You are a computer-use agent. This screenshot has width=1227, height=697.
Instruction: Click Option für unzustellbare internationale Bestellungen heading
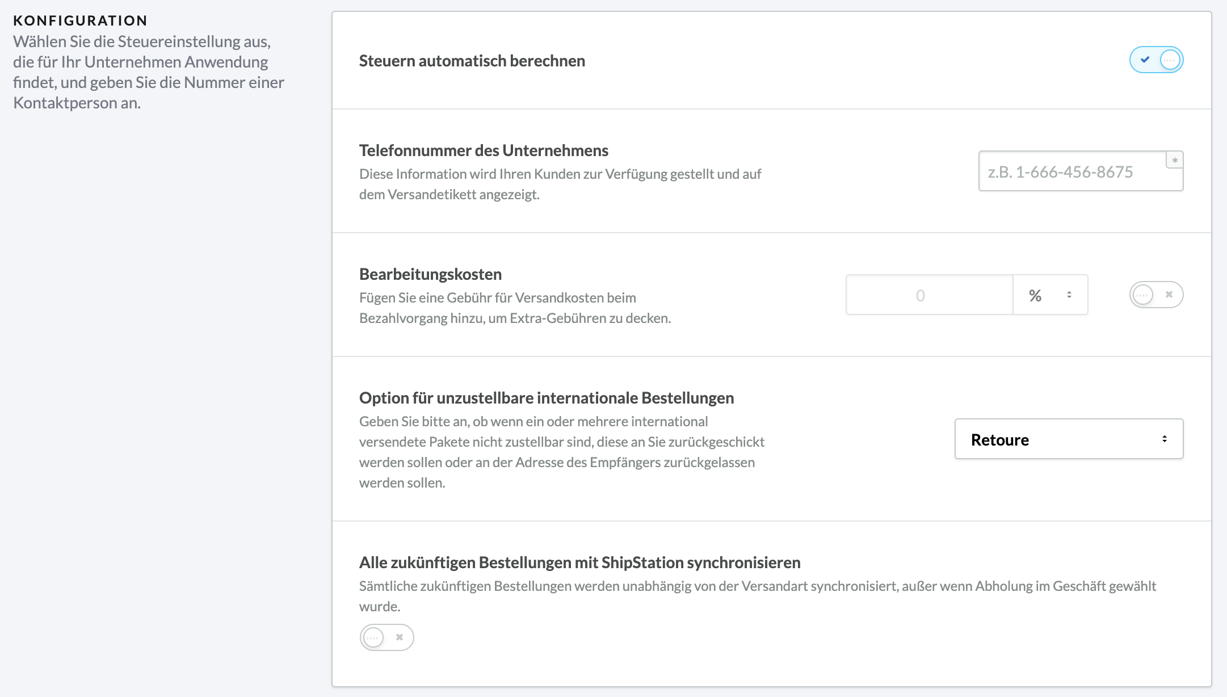[547, 398]
